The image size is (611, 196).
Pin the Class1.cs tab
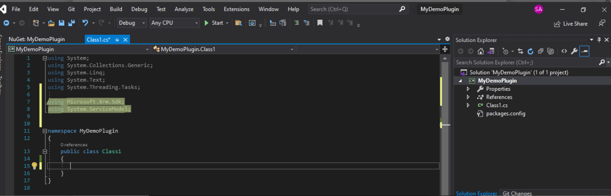click(117, 40)
